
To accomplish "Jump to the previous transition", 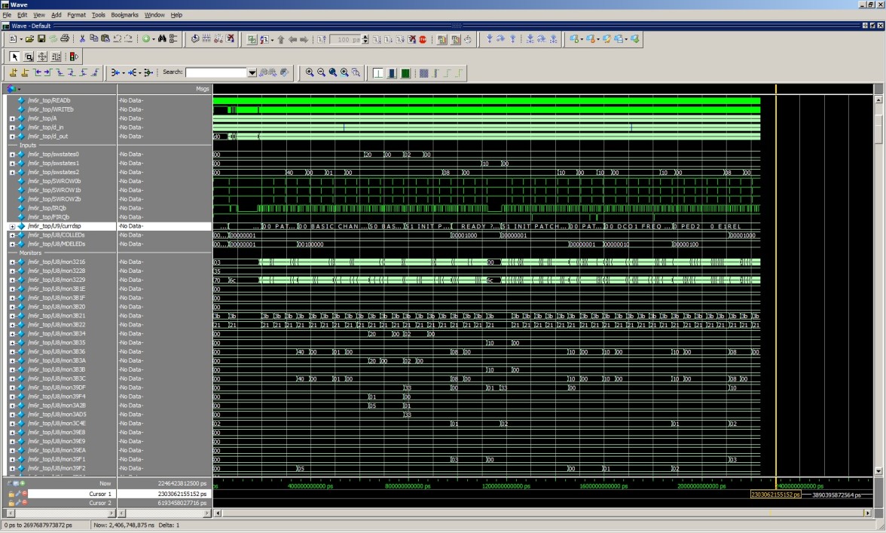I will (x=37, y=72).
